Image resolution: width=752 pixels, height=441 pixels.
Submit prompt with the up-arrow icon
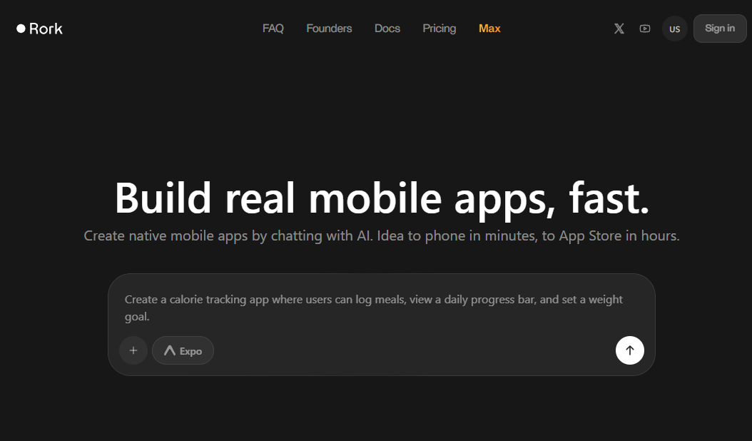click(630, 350)
